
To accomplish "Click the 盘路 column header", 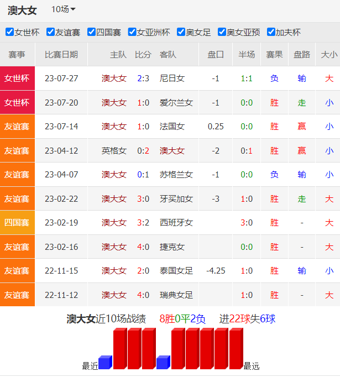I will point(301,55).
